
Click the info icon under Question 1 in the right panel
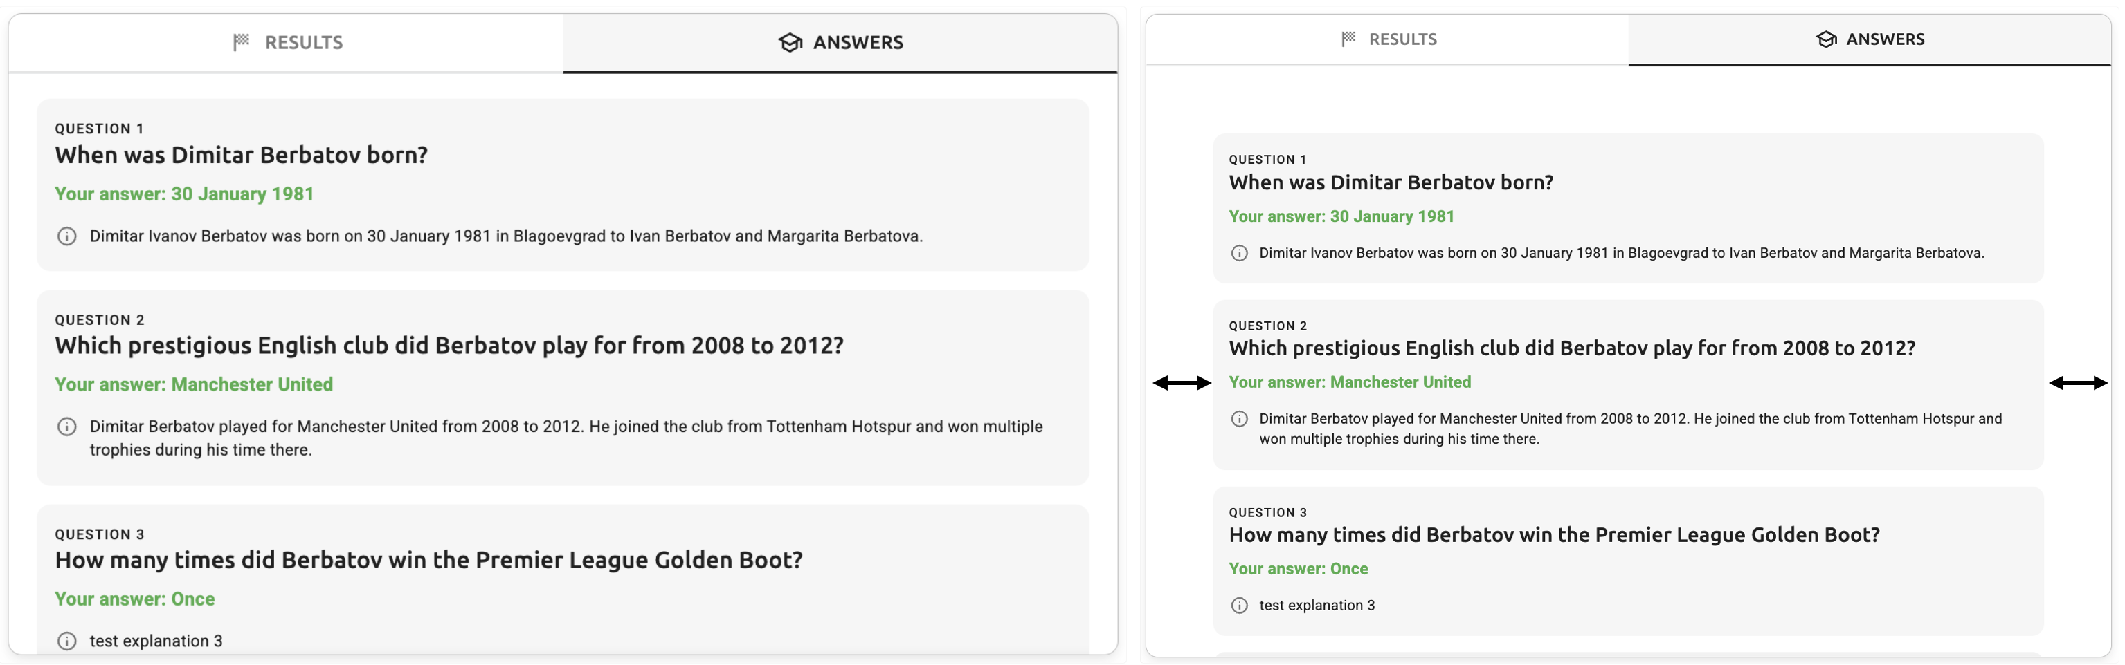point(1238,253)
